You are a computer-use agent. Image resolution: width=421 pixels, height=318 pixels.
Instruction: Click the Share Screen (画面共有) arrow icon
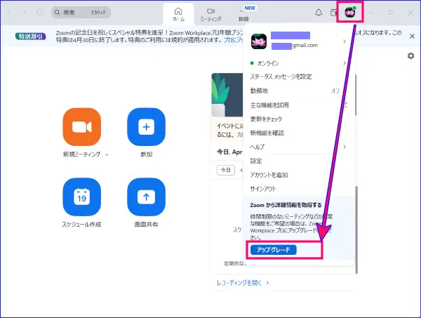[x=147, y=197]
